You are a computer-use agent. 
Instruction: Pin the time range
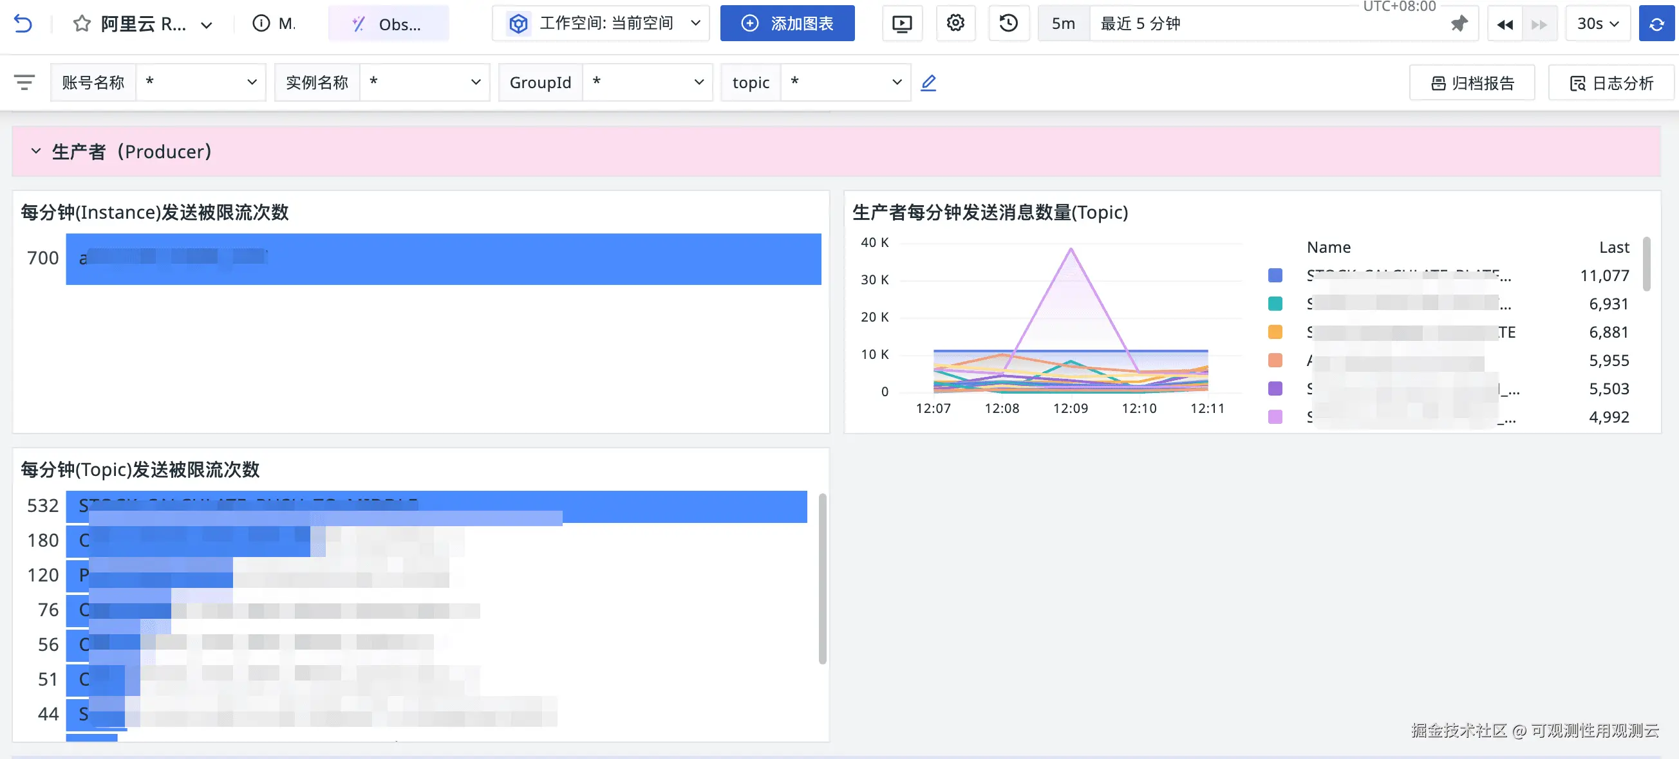tap(1459, 24)
